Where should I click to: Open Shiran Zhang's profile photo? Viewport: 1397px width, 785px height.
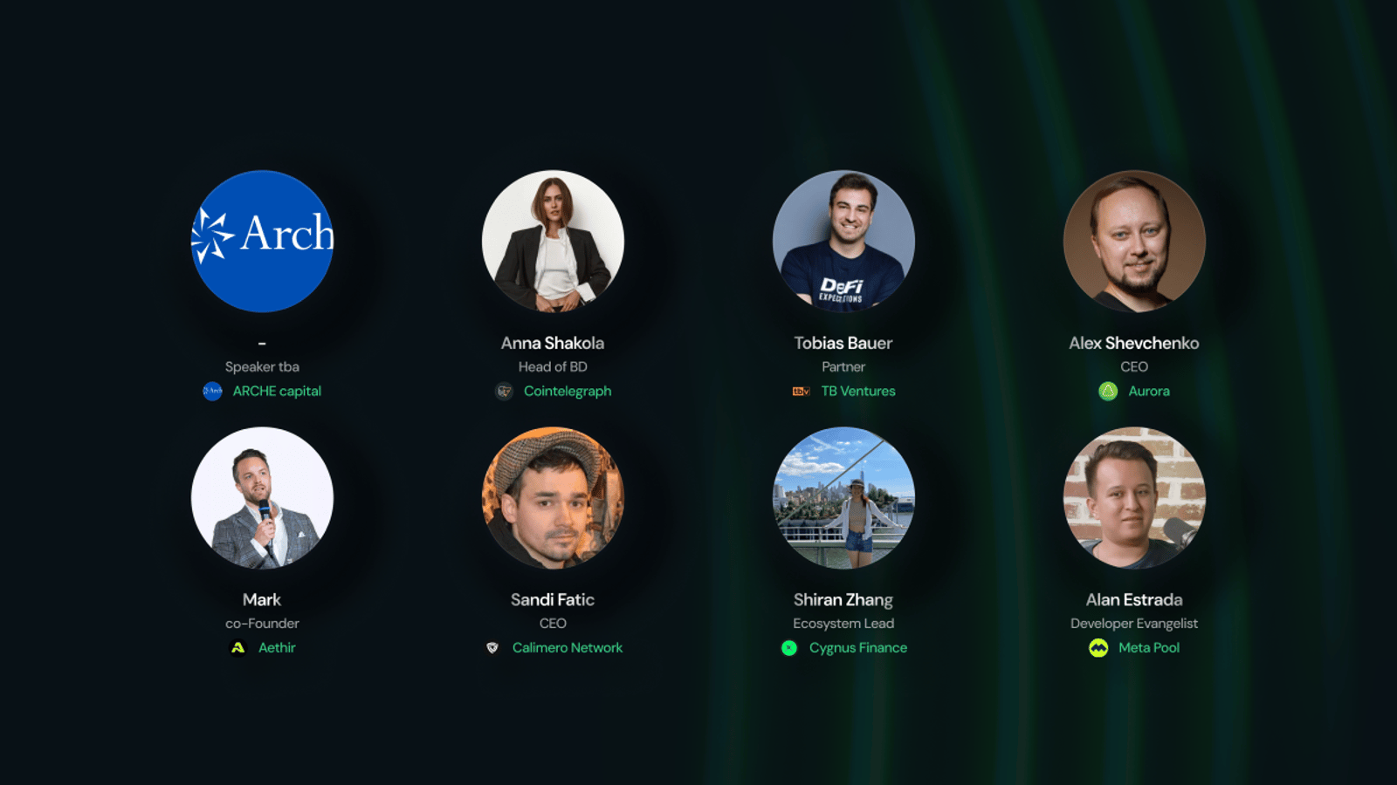coord(843,497)
